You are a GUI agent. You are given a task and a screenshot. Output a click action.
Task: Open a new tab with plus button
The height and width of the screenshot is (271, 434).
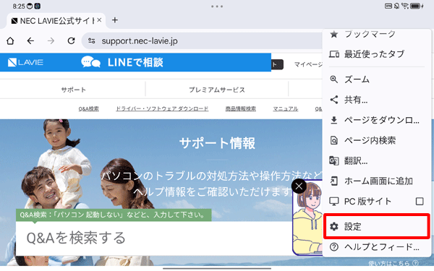click(x=115, y=20)
